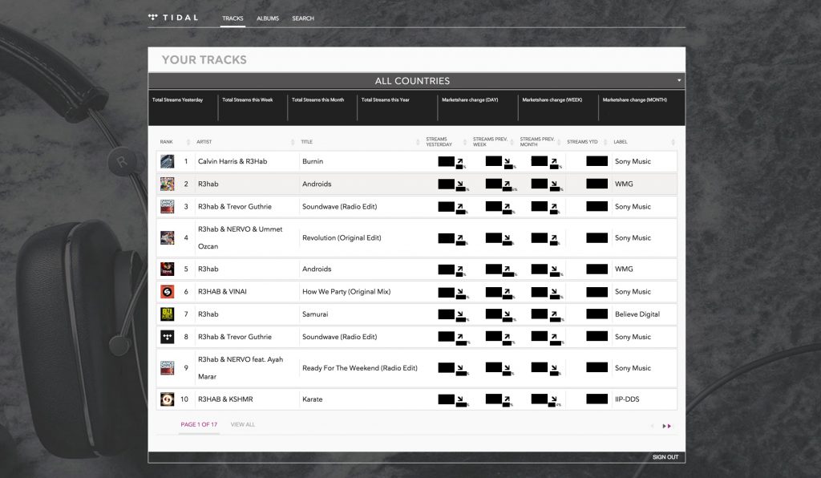Select artist R3HAB & VINAI
This screenshot has width=821, height=478.
tap(222, 292)
